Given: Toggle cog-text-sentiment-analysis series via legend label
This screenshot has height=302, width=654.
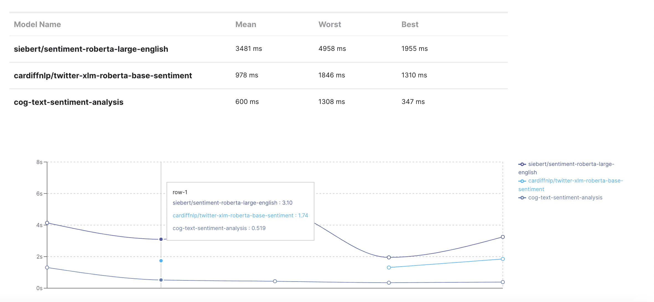Looking at the screenshot, I should (565, 198).
